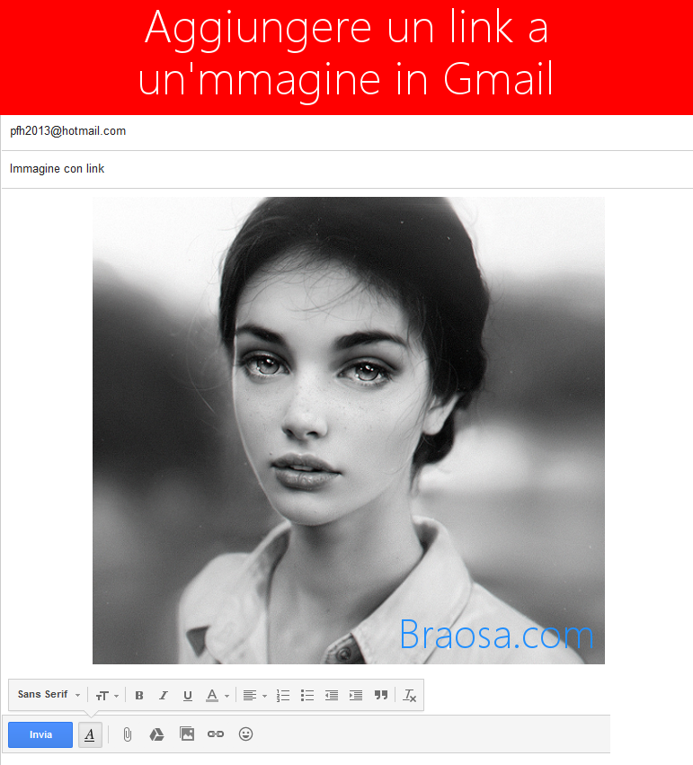This screenshot has height=765, width=693.
Task: Click the insert link icon
Action: 216,734
